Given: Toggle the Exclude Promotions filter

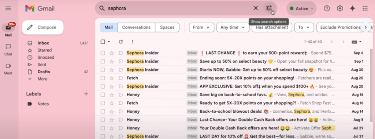Looking at the screenshot, I should pos(340,27).
